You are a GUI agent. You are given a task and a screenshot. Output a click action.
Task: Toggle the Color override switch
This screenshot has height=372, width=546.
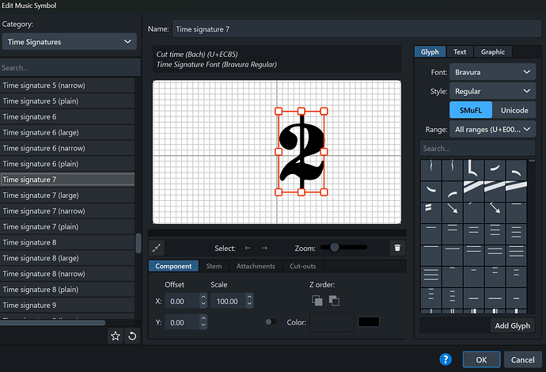tap(271, 321)
